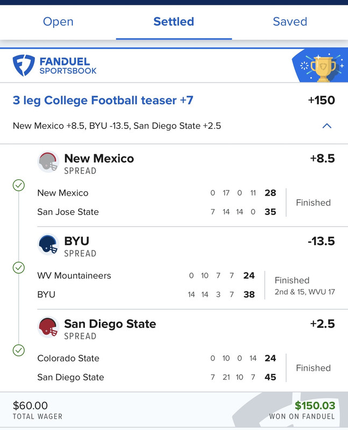Screen dimensions: 348x430
Task: Tap the New Mexico spread selection name
Action: pyautogui.click(x=99, y=159)
